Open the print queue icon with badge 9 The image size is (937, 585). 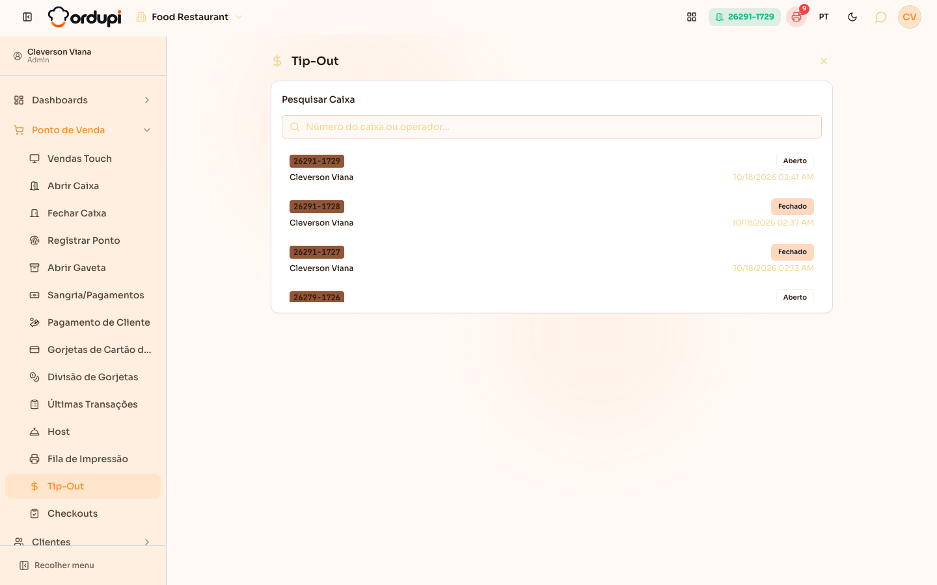(x=796, y=17)
